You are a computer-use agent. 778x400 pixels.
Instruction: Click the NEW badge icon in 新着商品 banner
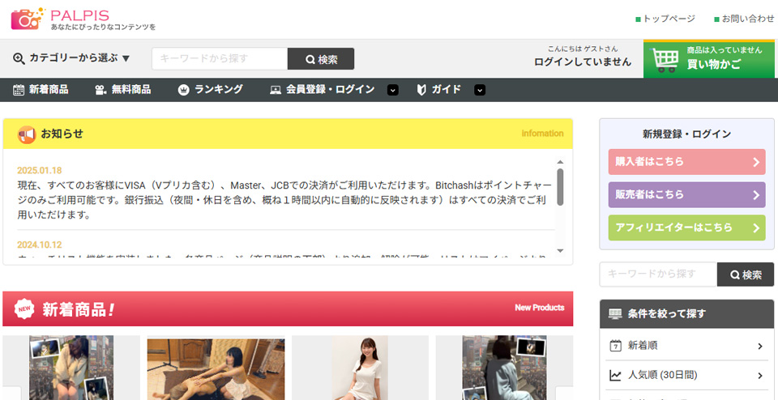(x=24, y=309)
